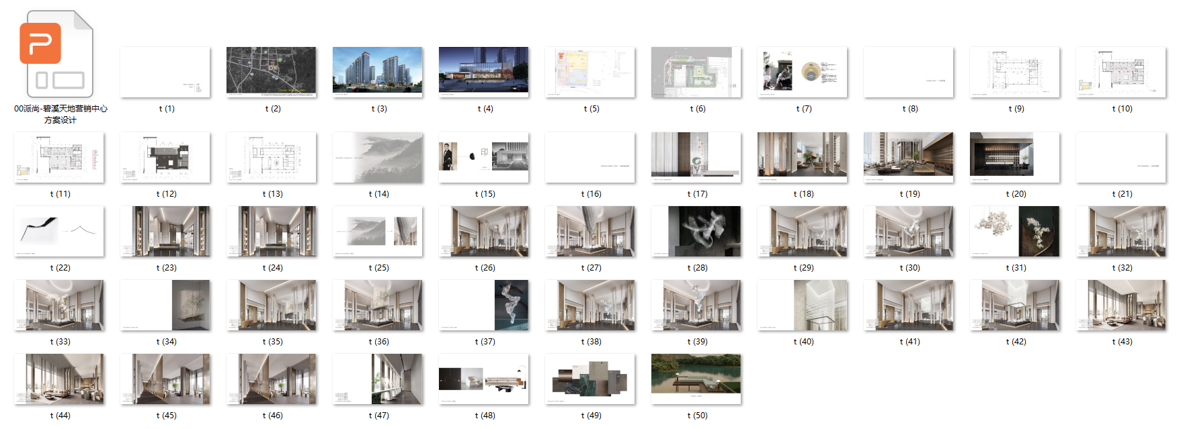Image resolution: width=1177 pixels, height=429 pixels.
Task: Select the blue art installation t (37)
Action: (x=483, y=305)
